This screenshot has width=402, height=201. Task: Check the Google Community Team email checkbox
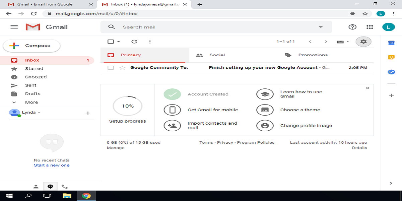111,68
